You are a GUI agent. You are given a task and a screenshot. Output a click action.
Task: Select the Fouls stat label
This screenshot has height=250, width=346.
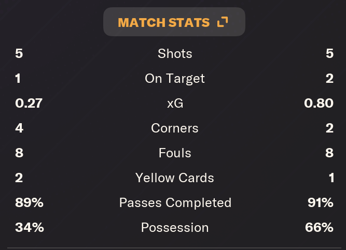pos(175,153)
